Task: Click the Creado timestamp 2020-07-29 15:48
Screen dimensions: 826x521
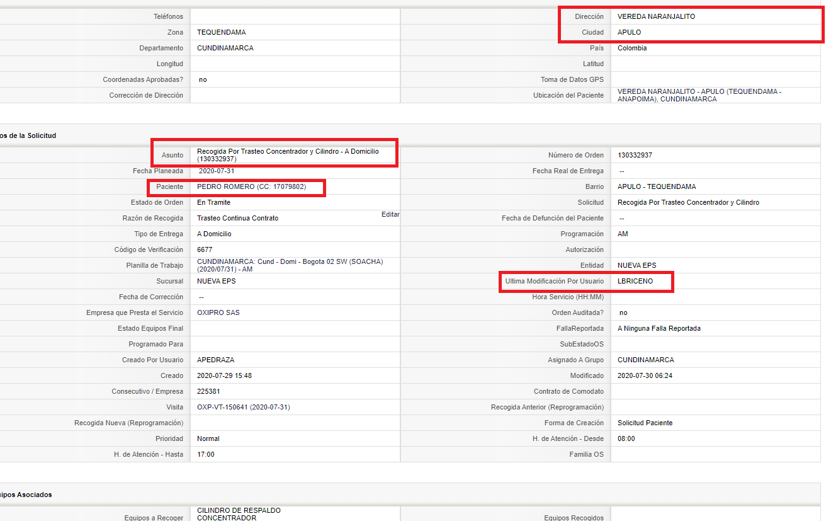Action: click(224, 375)
